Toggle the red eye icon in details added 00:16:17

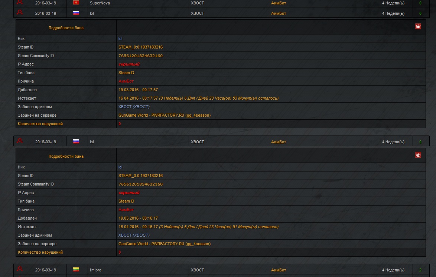tap(418, 155)
